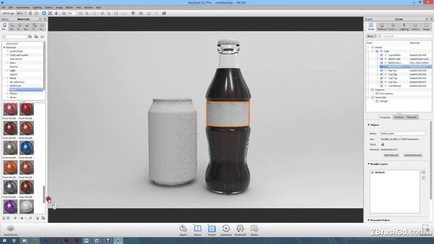Switch to the Position tab
The image size is (434, 244).
[x=399, y=117]
